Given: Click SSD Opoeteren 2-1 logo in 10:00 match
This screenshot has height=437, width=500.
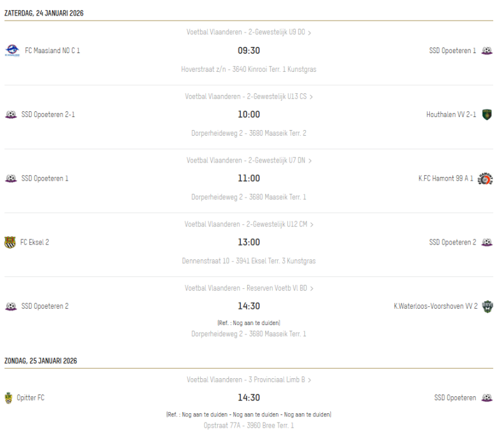Looking at the screenshot, I should pos(11,114).
